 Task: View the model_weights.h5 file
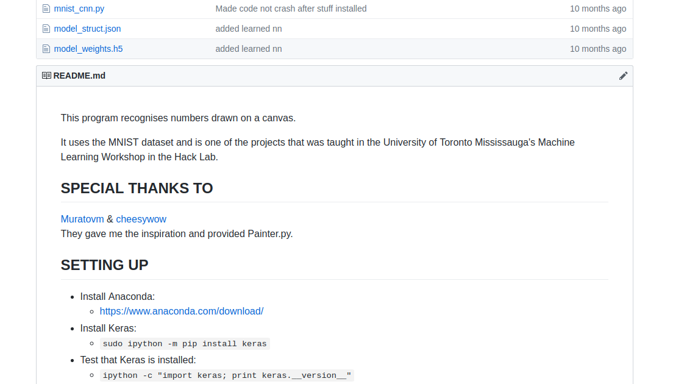pos(88,49)
